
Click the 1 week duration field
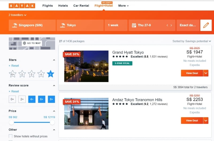tap(116, 25)
